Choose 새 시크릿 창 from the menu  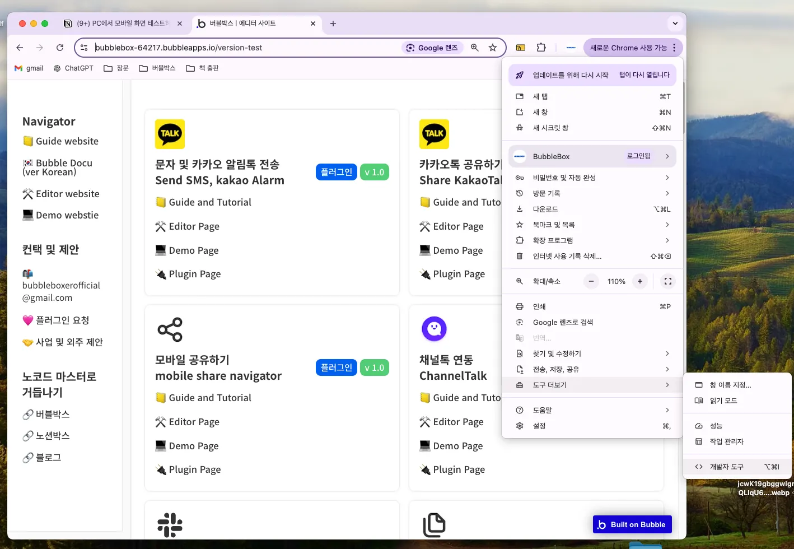[x=592, y=128]
